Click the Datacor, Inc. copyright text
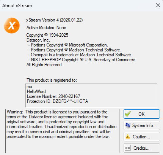 tap(38, 40)
